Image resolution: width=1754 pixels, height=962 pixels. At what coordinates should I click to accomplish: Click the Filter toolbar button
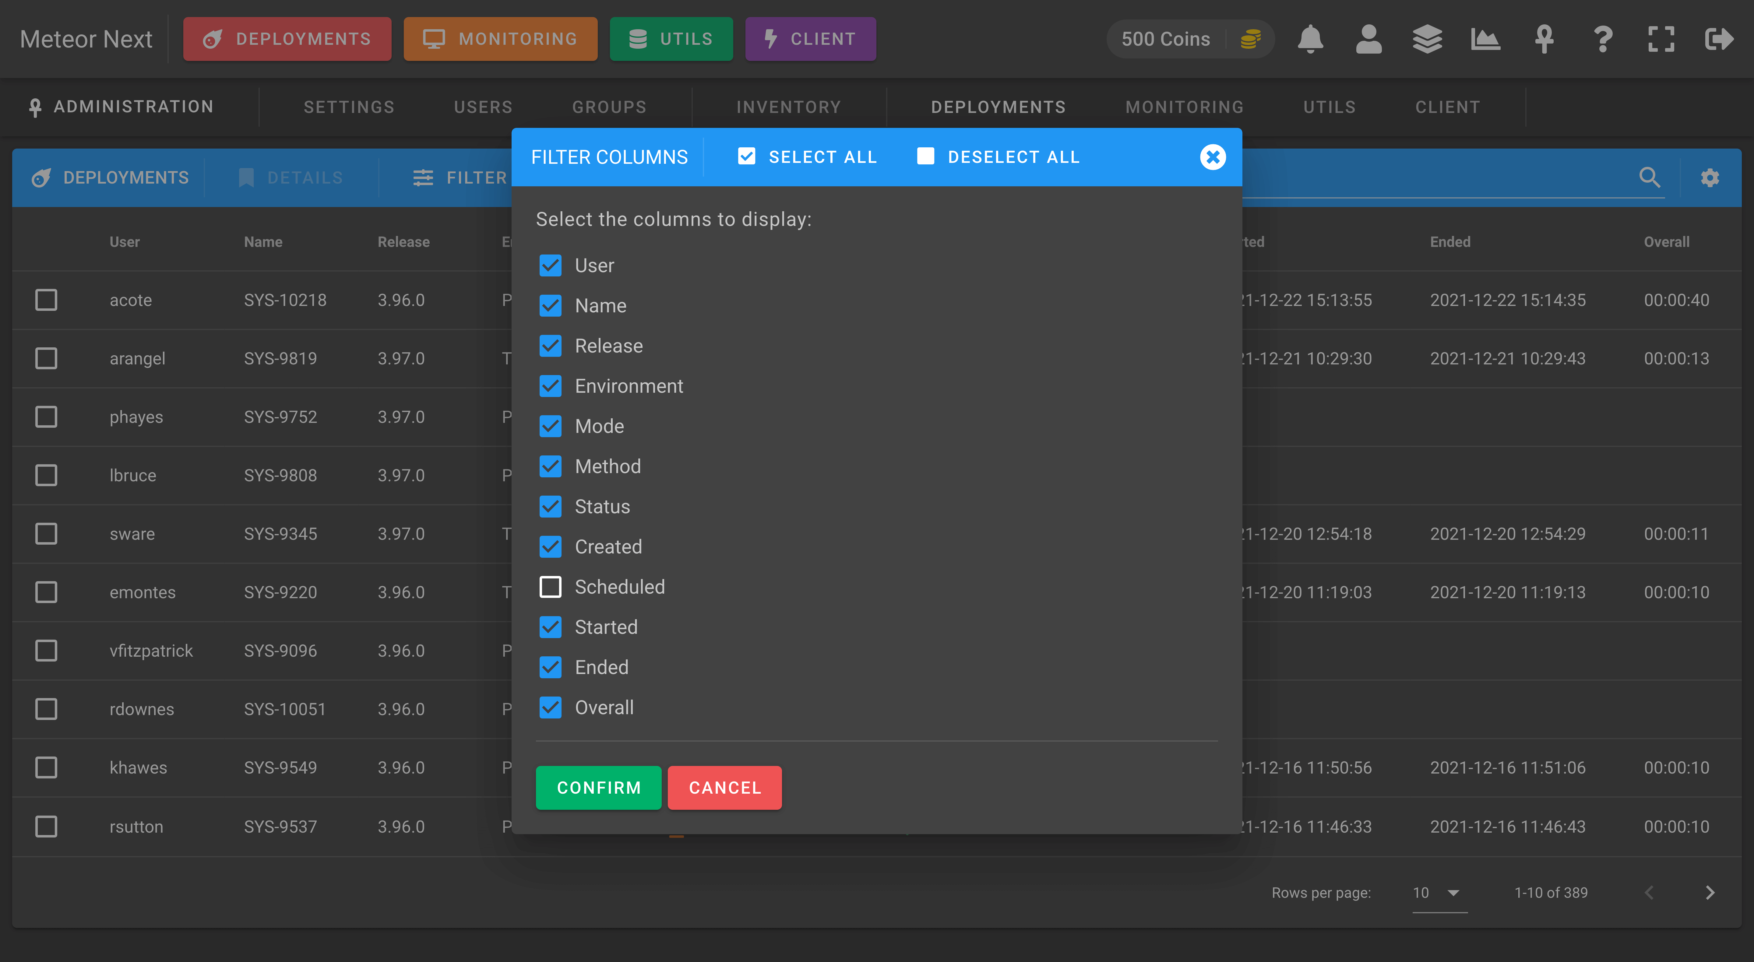point(460,178)
